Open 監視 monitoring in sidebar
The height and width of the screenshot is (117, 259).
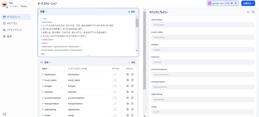coord(16,36)
